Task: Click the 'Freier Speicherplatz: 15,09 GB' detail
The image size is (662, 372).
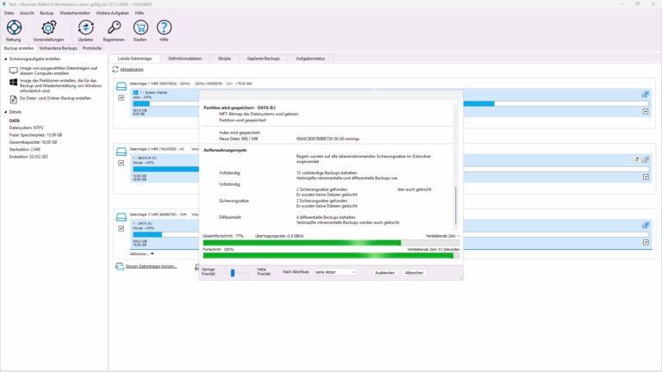Action: coord(35,135)
